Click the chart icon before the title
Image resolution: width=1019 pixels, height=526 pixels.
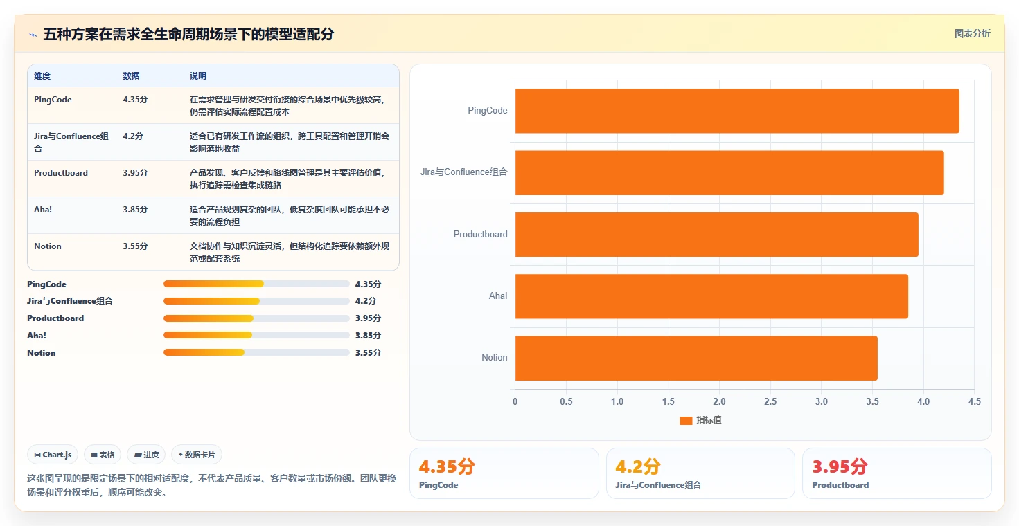pyautogui.click(x=33, y=35)
